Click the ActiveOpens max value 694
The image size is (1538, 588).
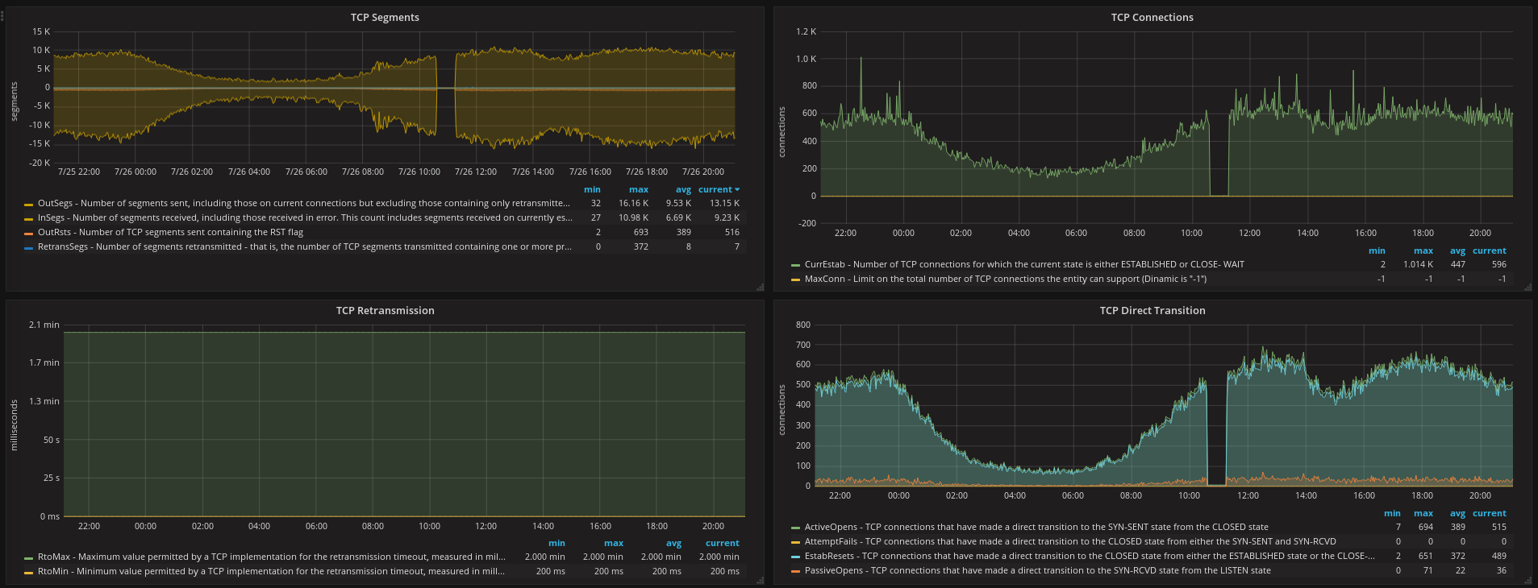click(x=1425, y=527)
